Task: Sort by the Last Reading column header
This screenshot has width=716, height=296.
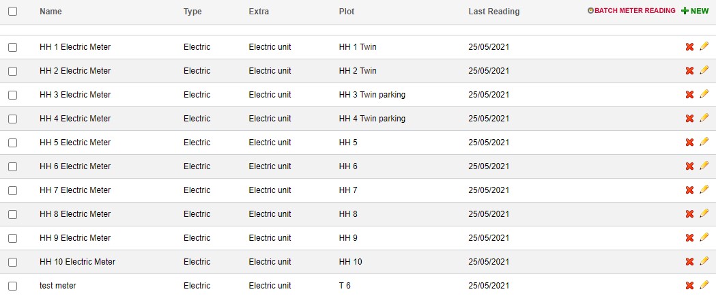Action: 493,12
